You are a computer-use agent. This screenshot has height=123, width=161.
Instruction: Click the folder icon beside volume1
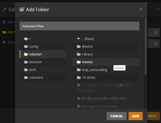point(26,54)
